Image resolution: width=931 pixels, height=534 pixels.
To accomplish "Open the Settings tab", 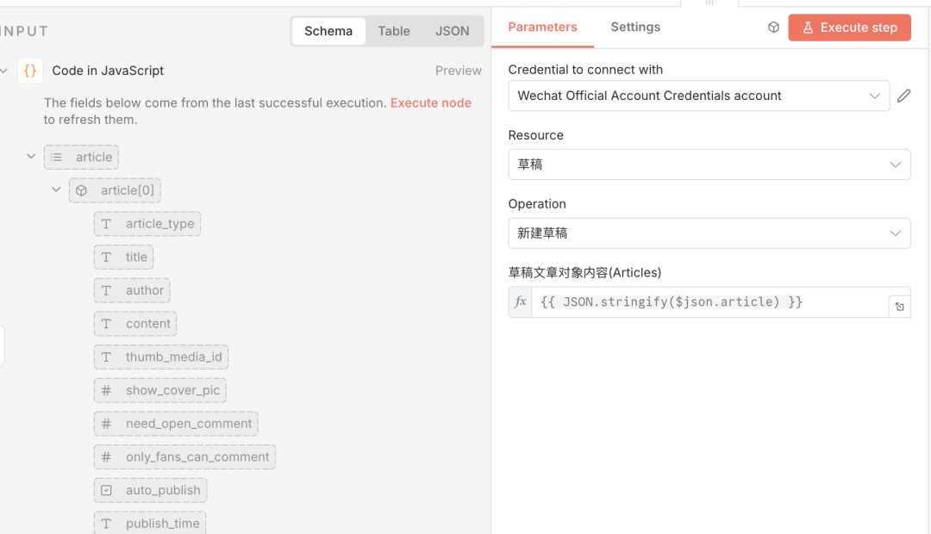I will (x=634, y=27).
